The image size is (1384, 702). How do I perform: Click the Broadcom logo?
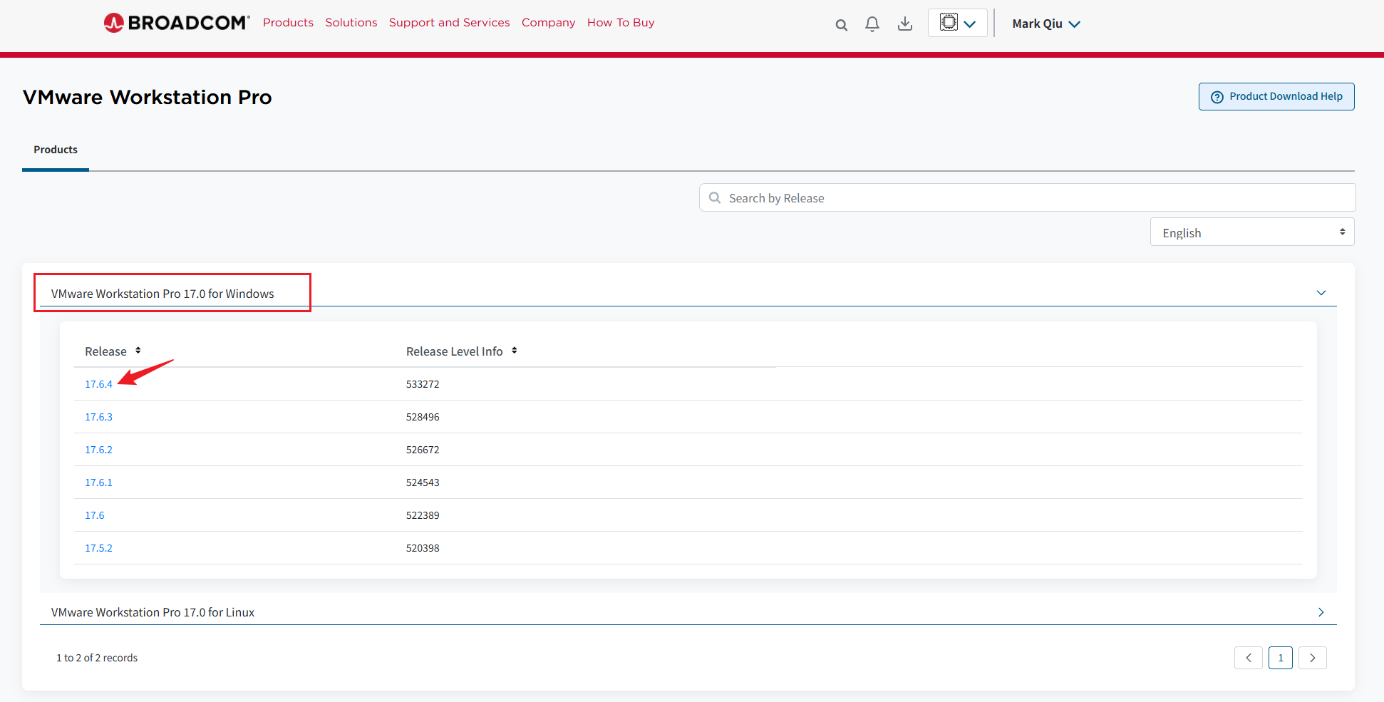click(x=177, y=23)
